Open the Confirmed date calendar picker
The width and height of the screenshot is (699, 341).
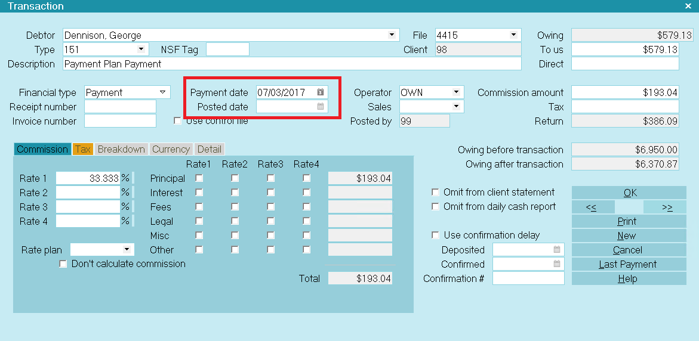pos(557,264)
